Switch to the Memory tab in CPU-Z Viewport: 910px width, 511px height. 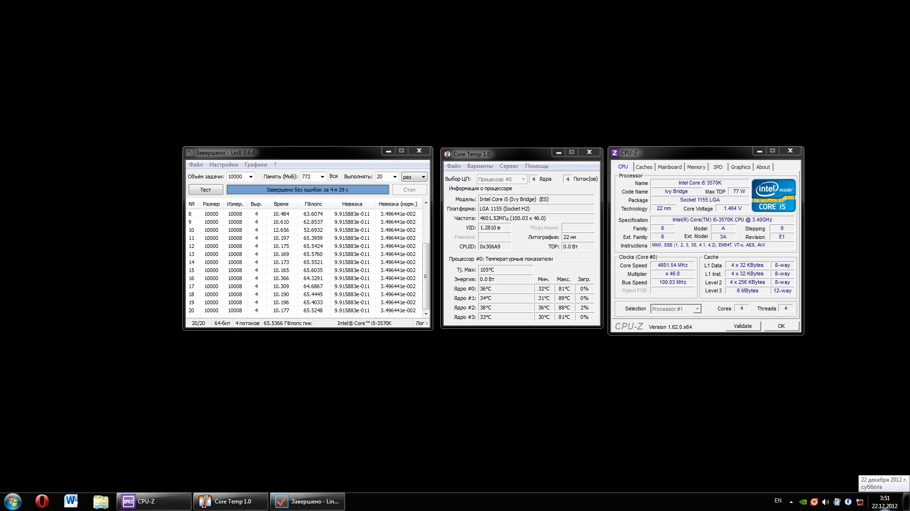click(696, 167)
